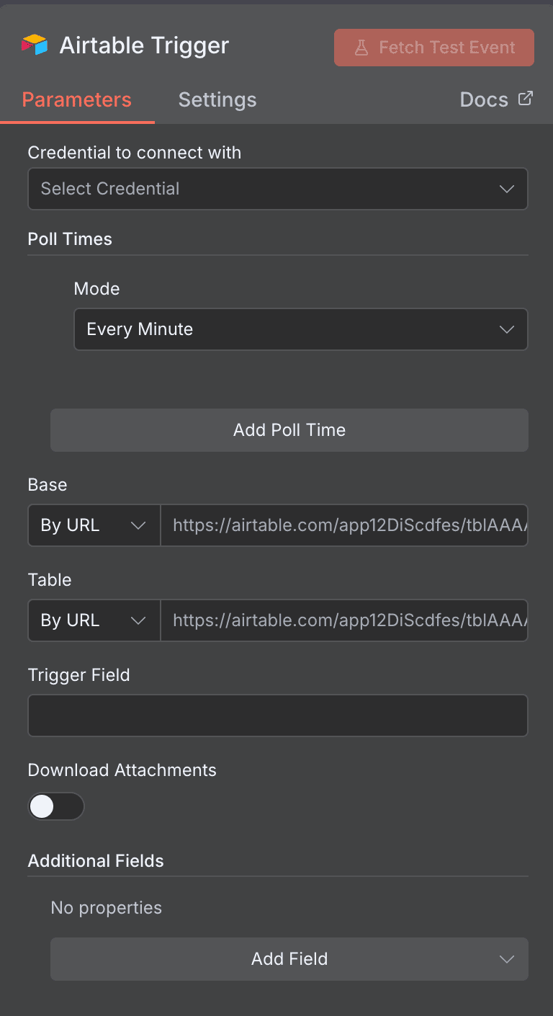Click the Base URL input field

(344, 525)
